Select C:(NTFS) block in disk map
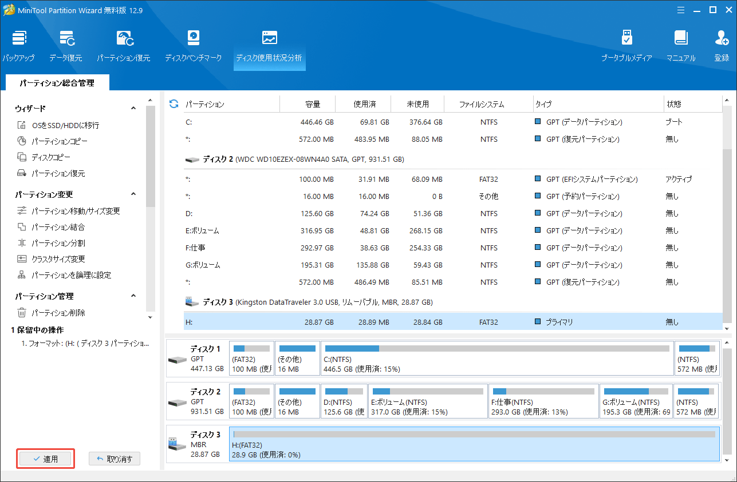Viewport: 737px width, 482px height. tap(497, 358)
